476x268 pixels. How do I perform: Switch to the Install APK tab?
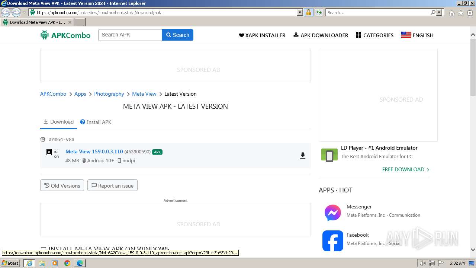point(96,122)
